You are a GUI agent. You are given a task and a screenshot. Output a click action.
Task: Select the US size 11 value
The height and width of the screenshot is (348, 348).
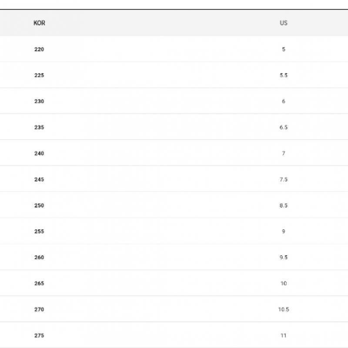tap(284, 335)
